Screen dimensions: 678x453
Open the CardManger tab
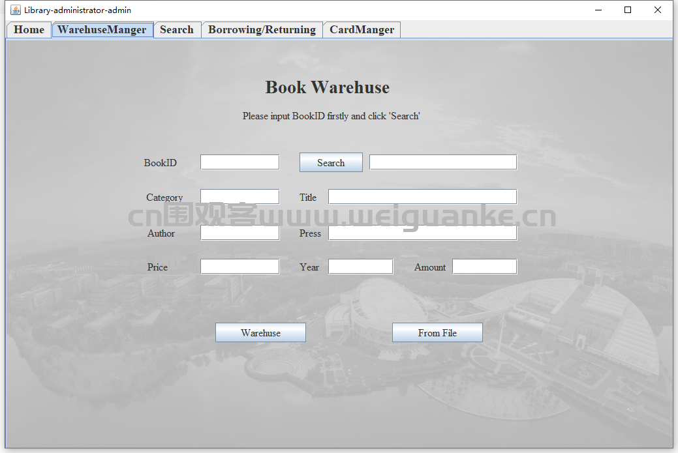pyautogui.click(x=362, y=30)
